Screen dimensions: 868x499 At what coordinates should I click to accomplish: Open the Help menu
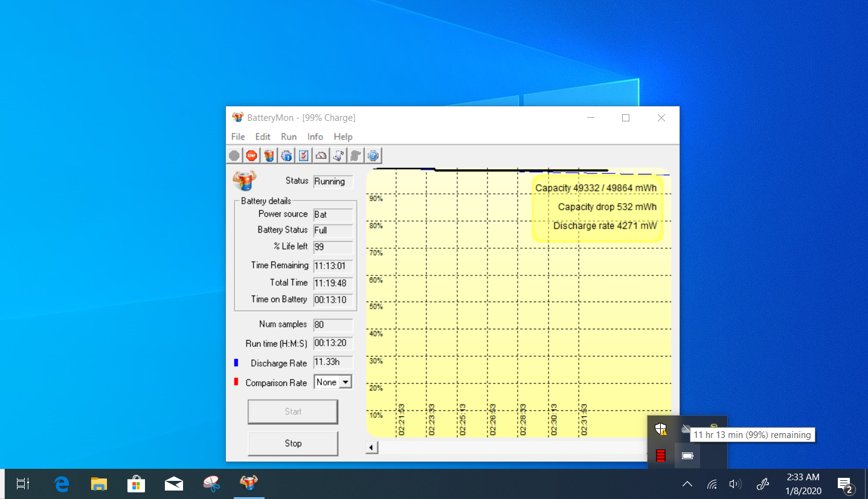coord(343,137)
